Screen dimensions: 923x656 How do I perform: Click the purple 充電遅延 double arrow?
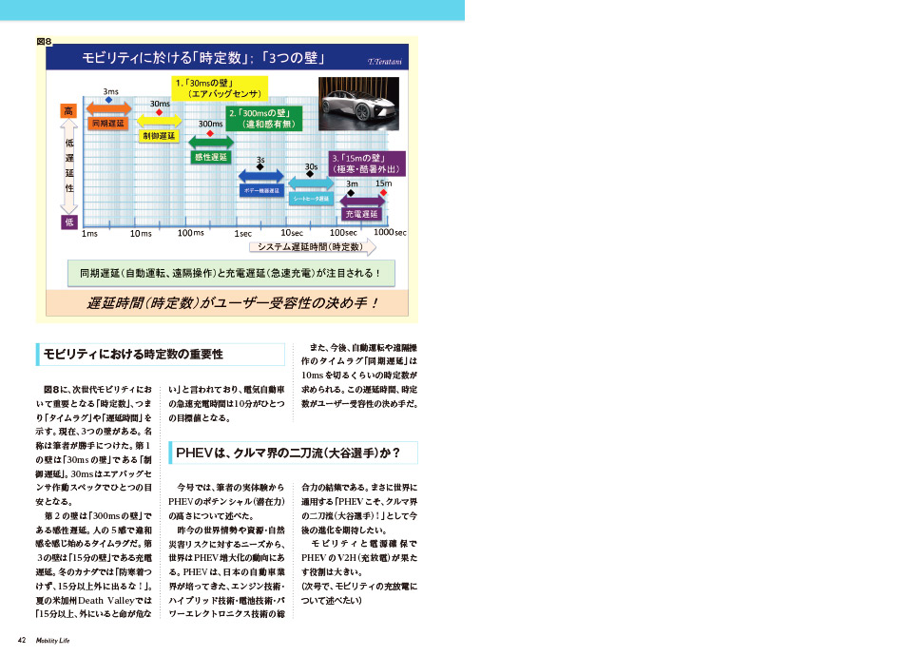pyautogui.click(x=363, y=202)
